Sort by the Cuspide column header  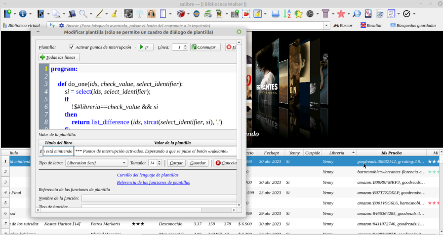click(x=313, y=153)
